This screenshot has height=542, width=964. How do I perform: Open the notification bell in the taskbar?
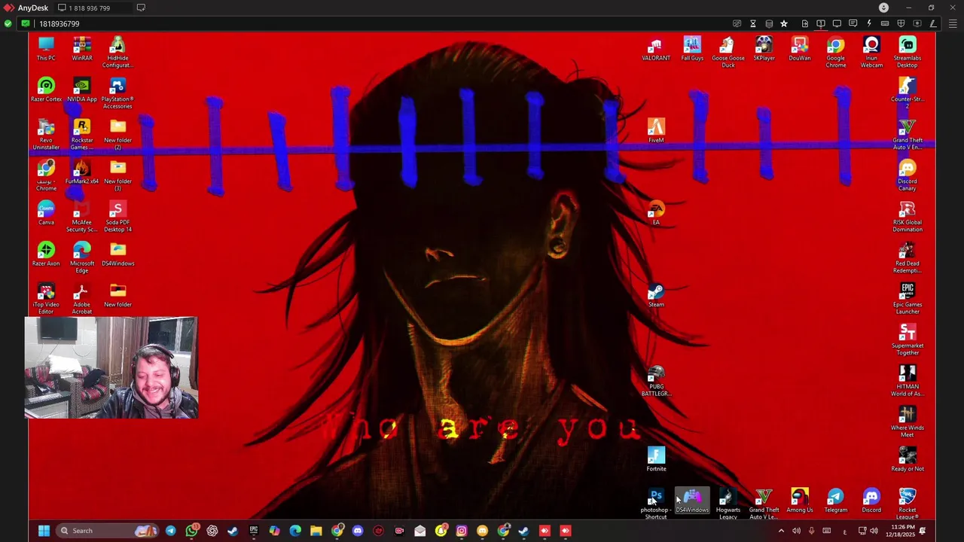pos(923,531)
